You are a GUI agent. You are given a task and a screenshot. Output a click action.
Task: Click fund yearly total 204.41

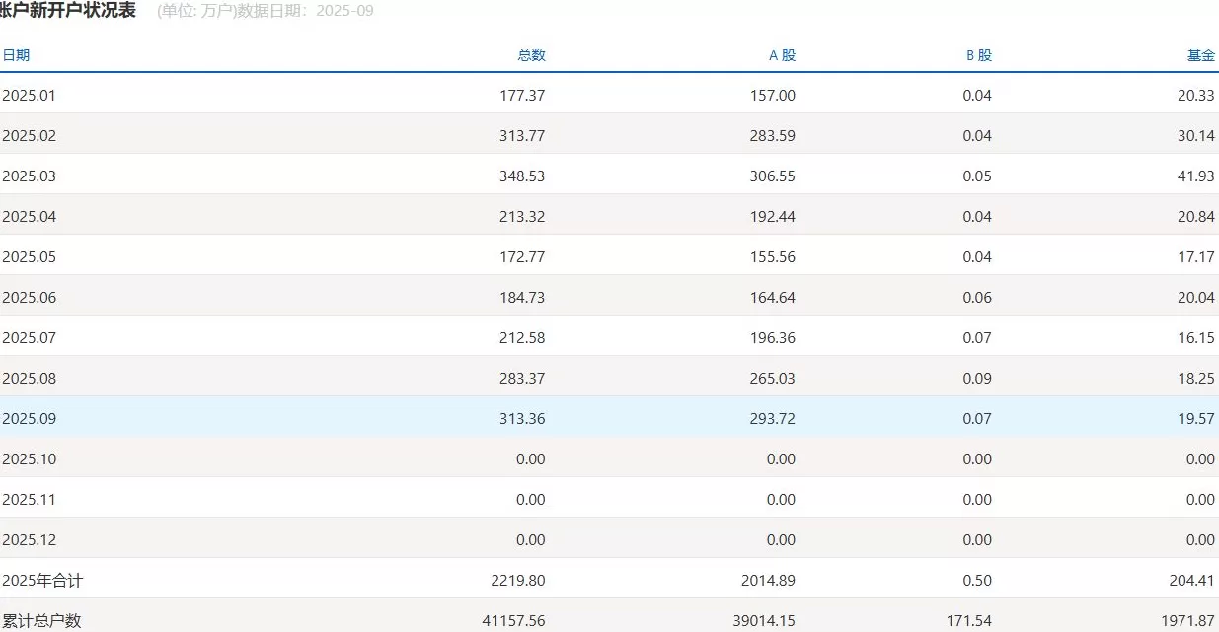click(1192, 581)
